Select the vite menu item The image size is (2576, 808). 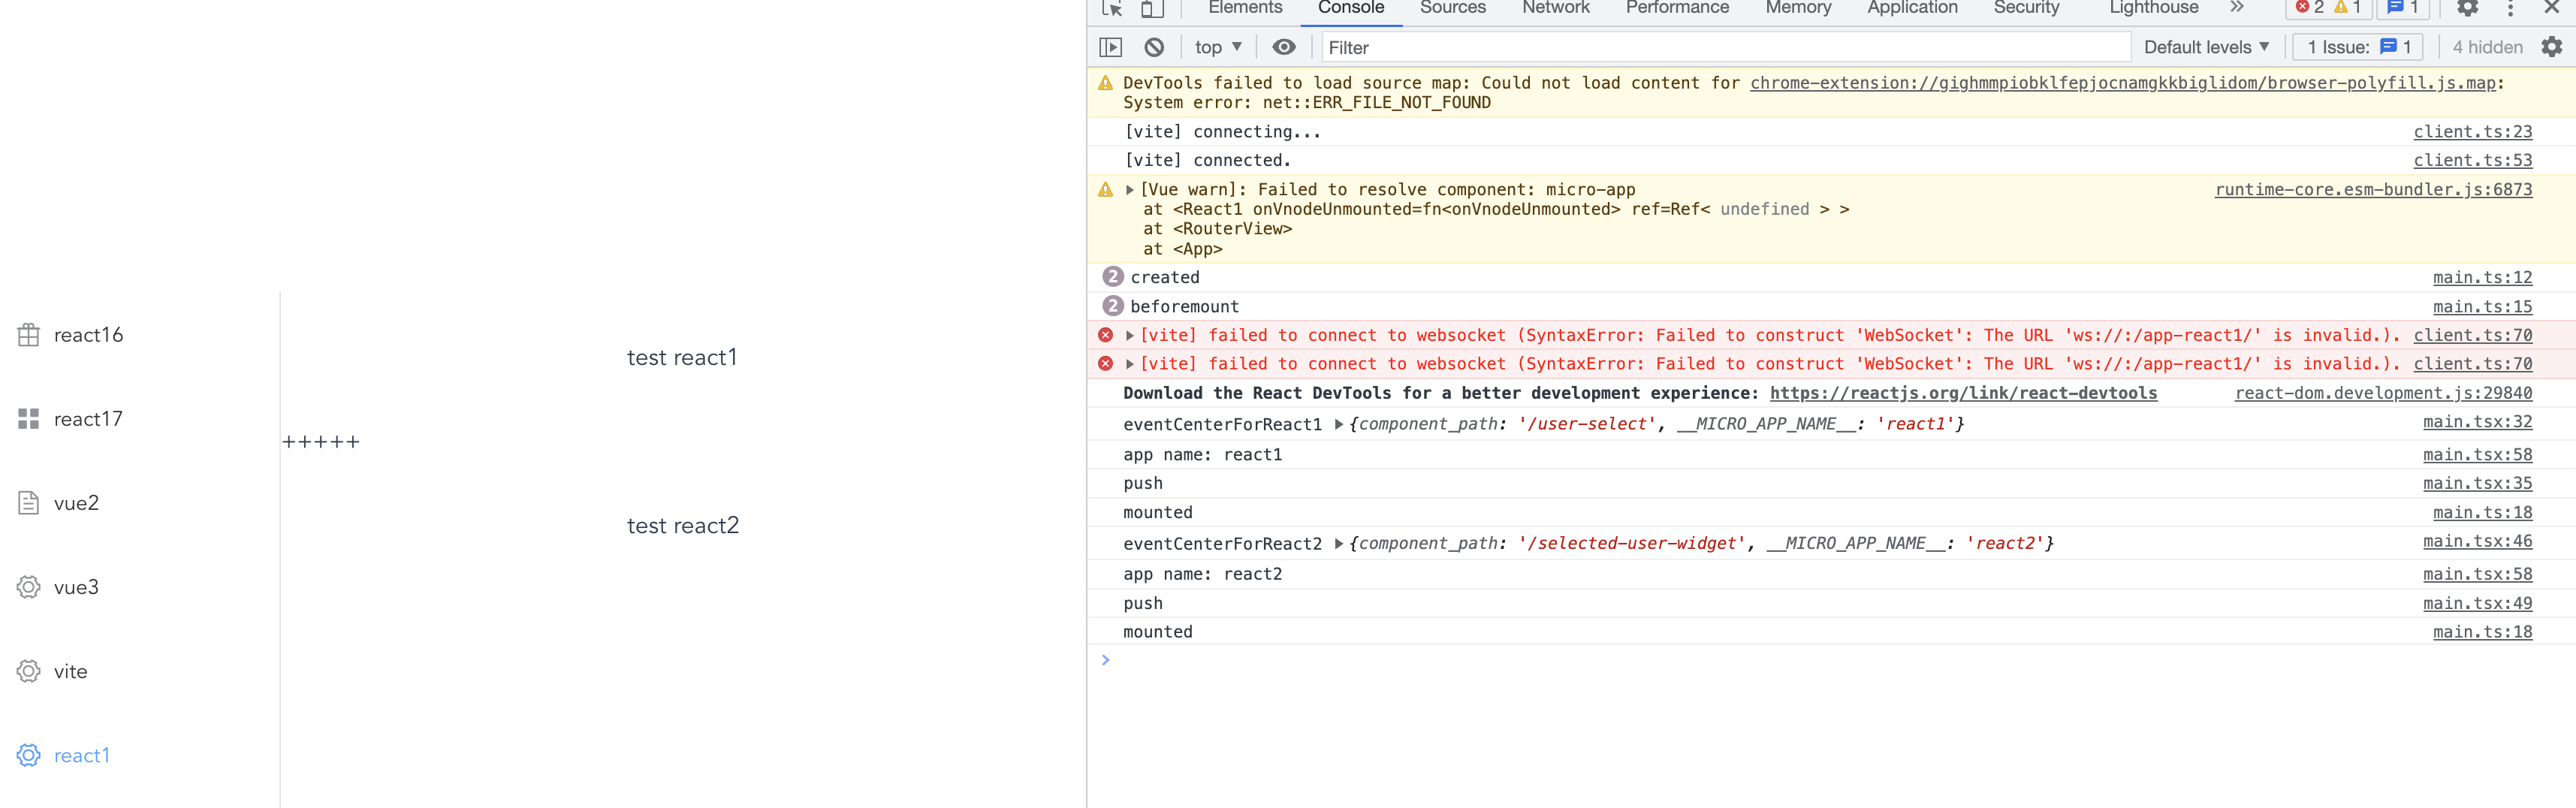[x=140, y=671]
